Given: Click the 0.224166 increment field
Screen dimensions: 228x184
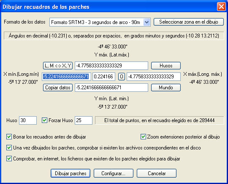Looking at the screenshot, I should click(x=104, y=77).
